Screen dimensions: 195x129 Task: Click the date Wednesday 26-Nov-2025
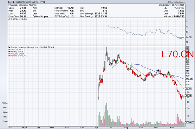171,5
